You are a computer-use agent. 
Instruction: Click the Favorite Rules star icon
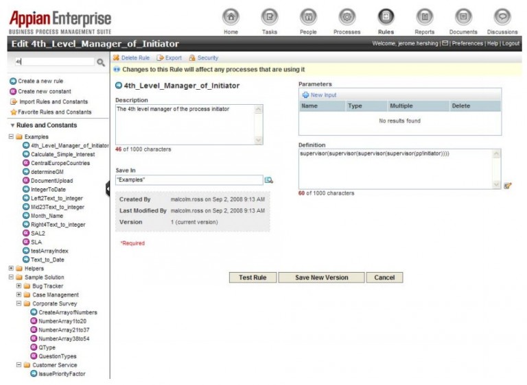(x=14, y=112)
